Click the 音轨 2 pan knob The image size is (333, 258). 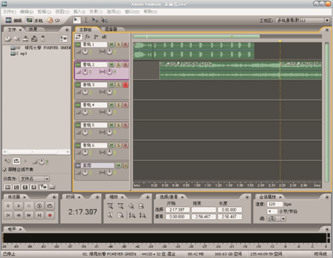[110, 72]
